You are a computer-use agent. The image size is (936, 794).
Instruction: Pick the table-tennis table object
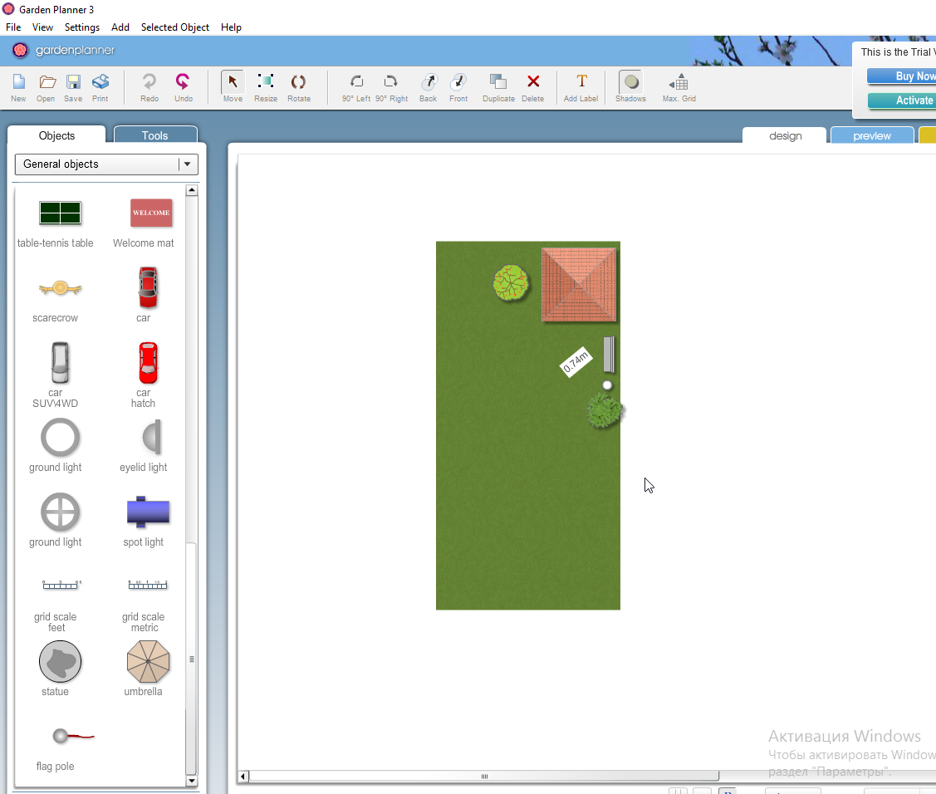pos(60,213)
